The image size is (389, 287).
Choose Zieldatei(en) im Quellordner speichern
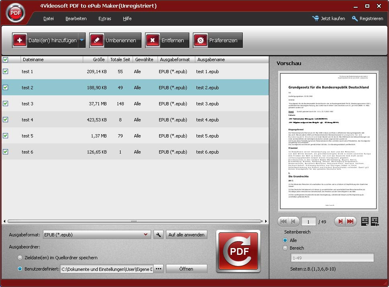click(x=20, y=258)
